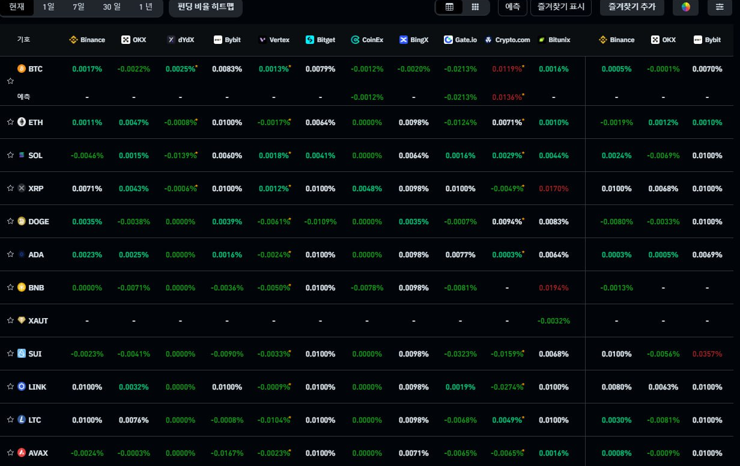Viewport: 740px width, 466px height.
Task: Click the 예측 button in toolbar
Action: 512,7
